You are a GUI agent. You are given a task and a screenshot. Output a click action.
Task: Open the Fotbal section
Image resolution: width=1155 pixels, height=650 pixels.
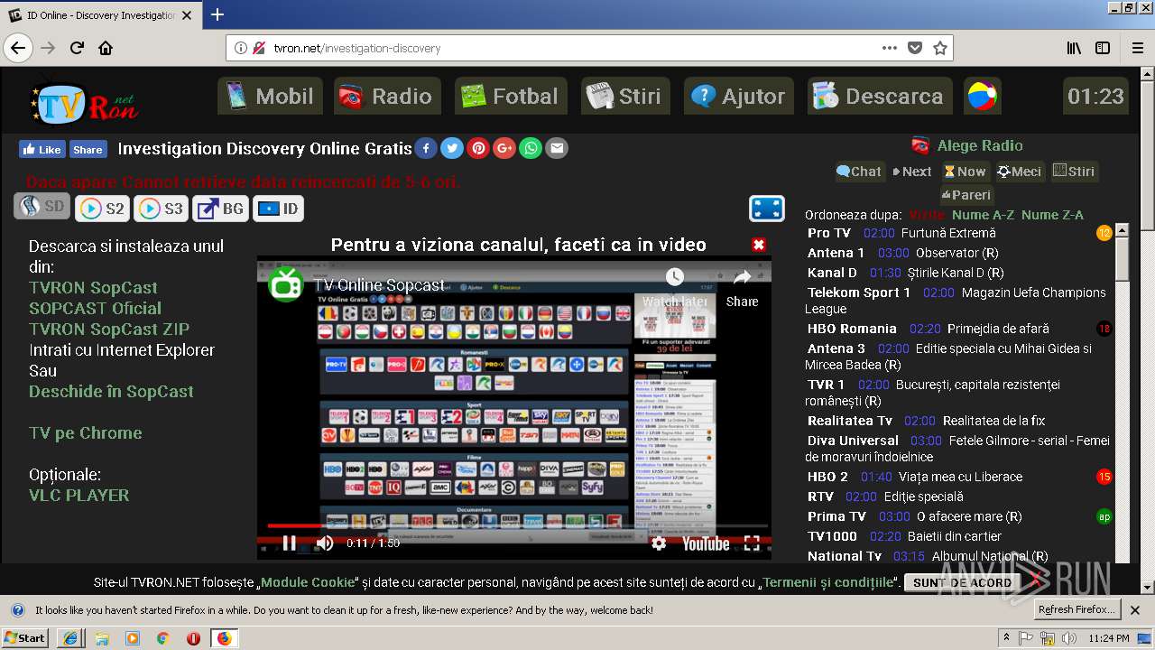point(511,96)
